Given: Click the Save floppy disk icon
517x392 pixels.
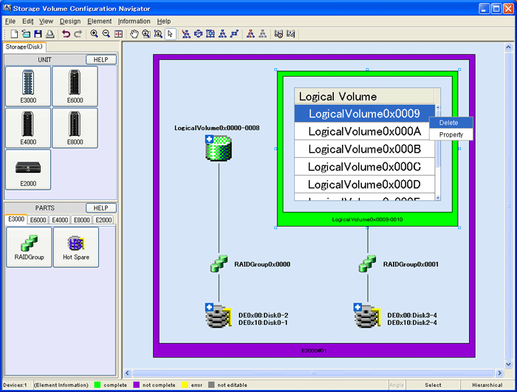Looking at the screenshot, I should (38, 34).
